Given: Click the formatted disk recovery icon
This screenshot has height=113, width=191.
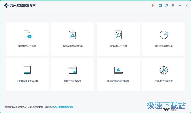Looking at the screenshot, I should tap(118, 35).
